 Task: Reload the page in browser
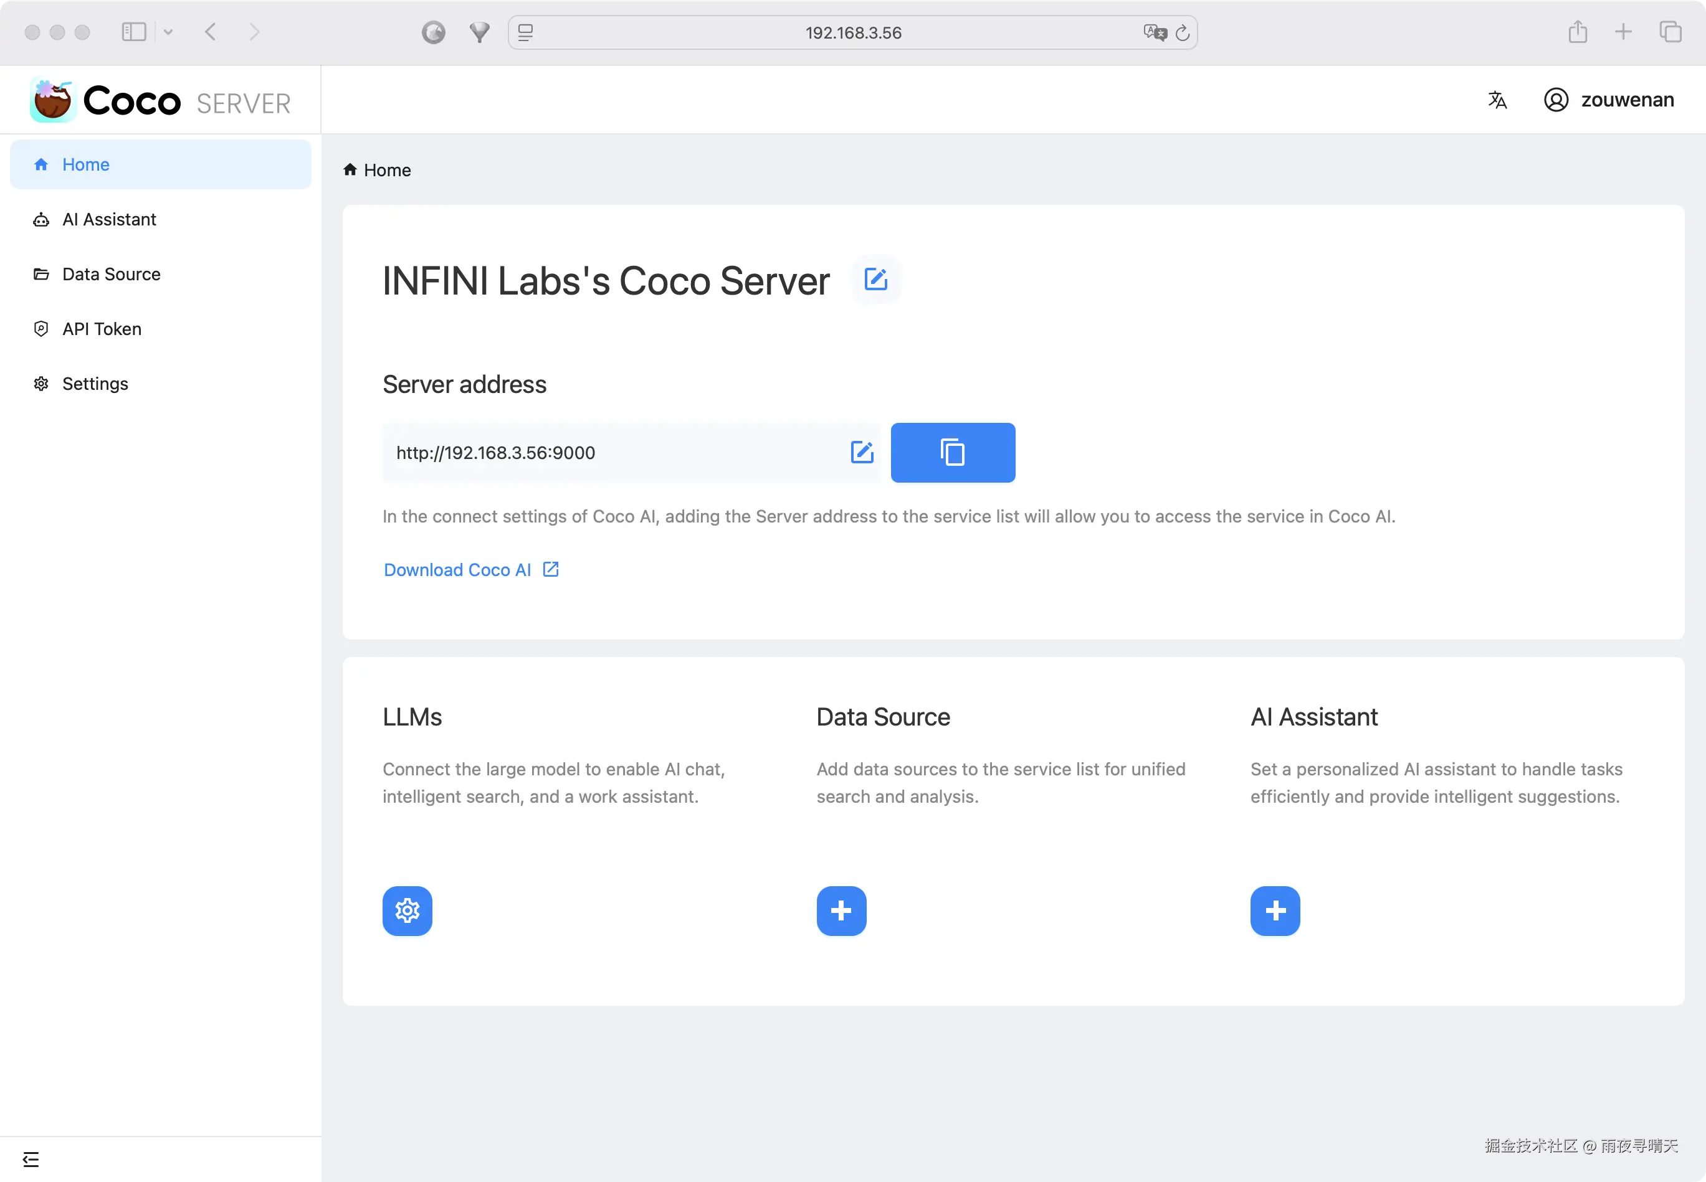click(1182, 32)
